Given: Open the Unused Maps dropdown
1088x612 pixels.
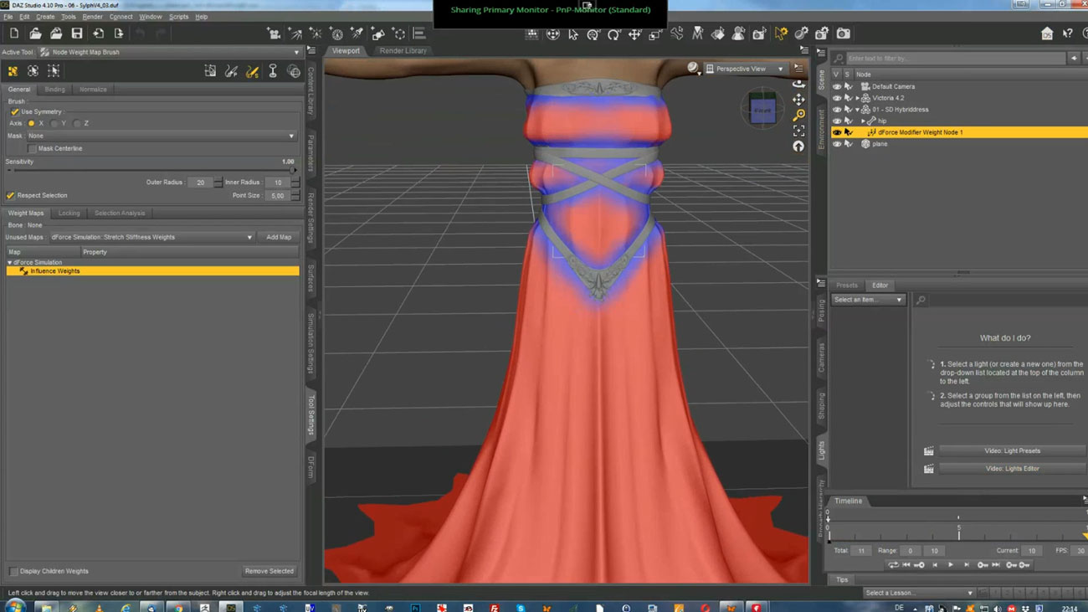Looking at the screenshot, I should click(x=151, y=237).
